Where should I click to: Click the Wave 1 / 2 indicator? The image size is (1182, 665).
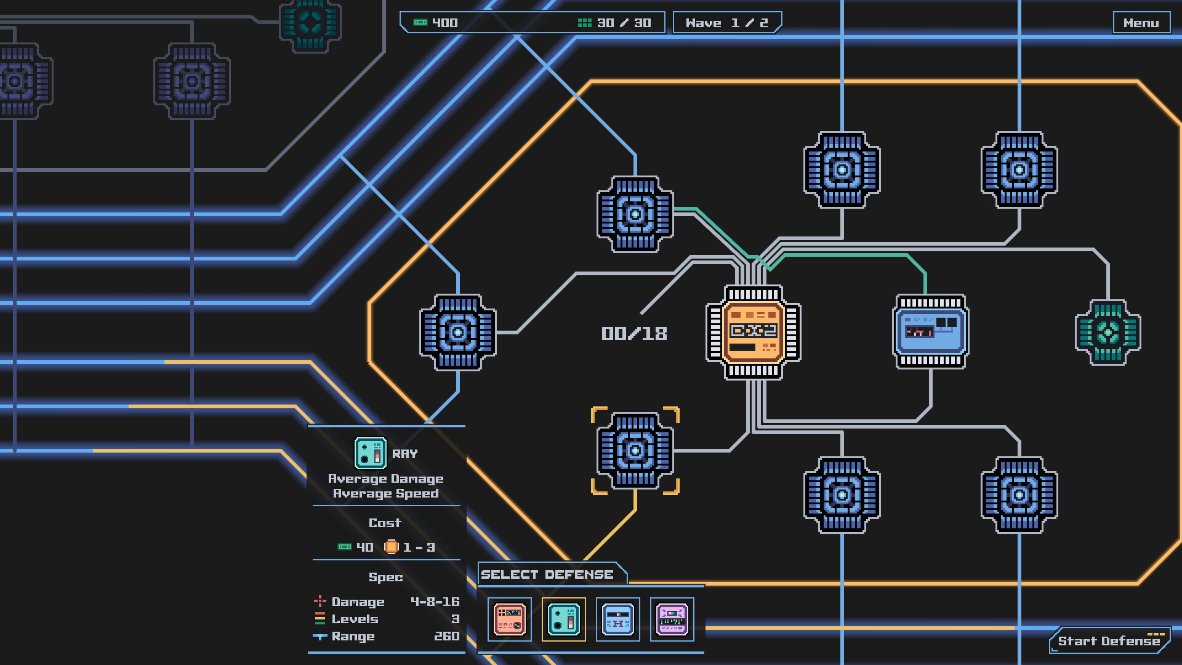726,23
